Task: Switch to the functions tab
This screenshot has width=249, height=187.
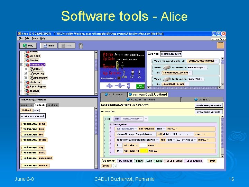Action: tap(53, 105)
